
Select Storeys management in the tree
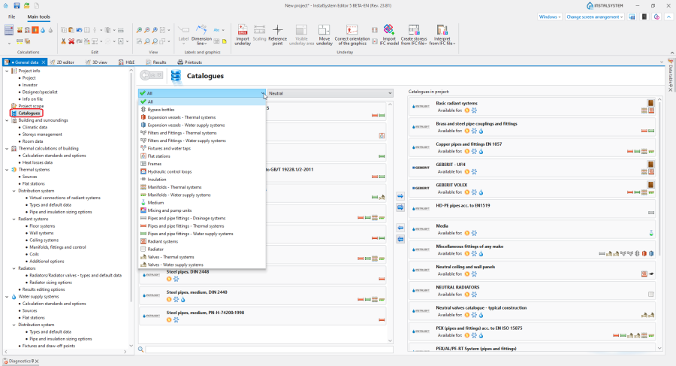coord(42,135)
